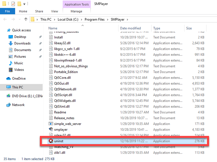Expand chevron after Local Disk (C:) in address bar
The width and height of the screenshot is (217, 162).
click(81, 20)
